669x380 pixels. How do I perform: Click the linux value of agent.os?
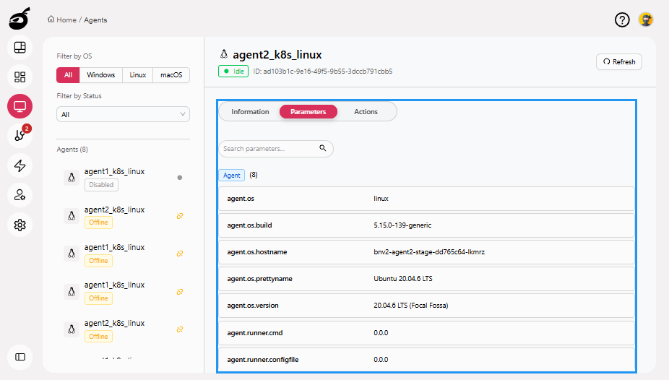(381, 199)
